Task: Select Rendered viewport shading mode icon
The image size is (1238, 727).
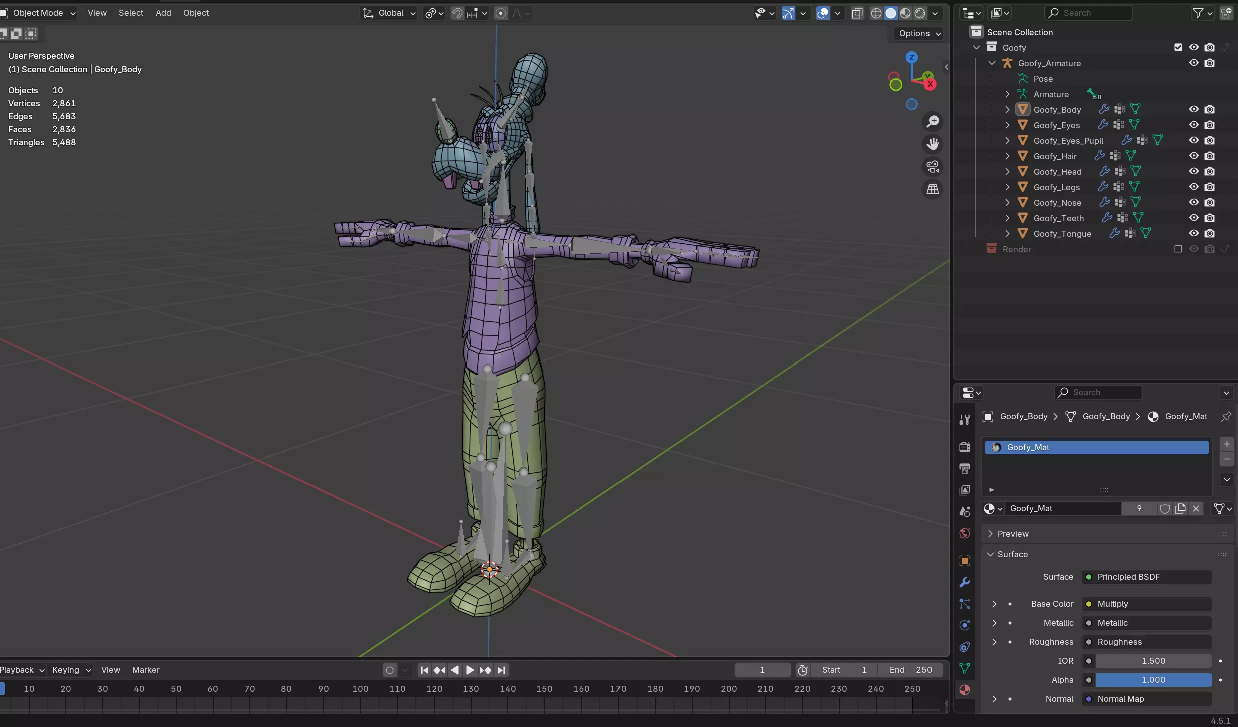Action: [920, 13]
